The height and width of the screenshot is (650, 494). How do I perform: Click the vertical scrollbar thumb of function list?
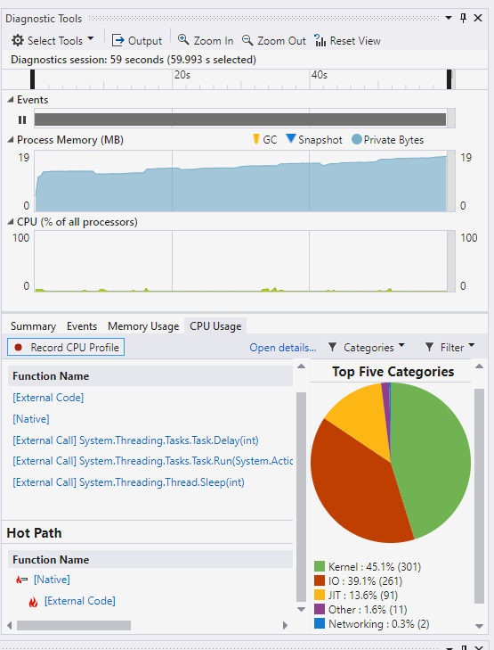click(301, 497)
